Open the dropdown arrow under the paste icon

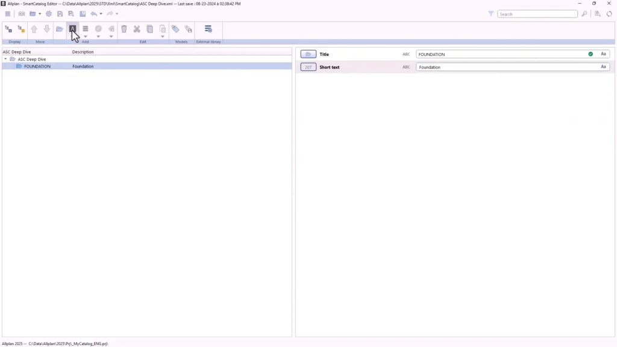point(162,36)
